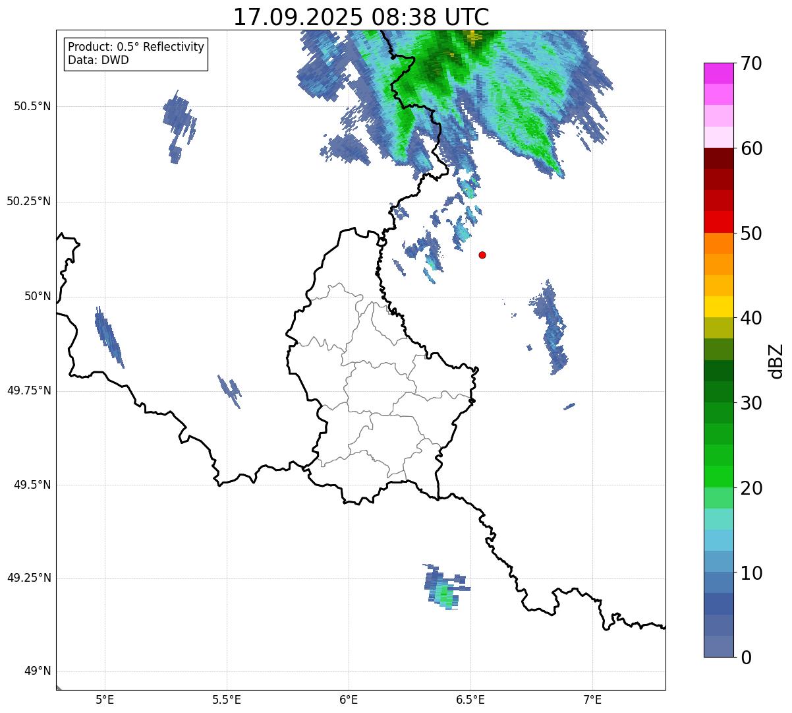
Task: Click the 50.25°N latitude label
Action: [x=29, y=201]
